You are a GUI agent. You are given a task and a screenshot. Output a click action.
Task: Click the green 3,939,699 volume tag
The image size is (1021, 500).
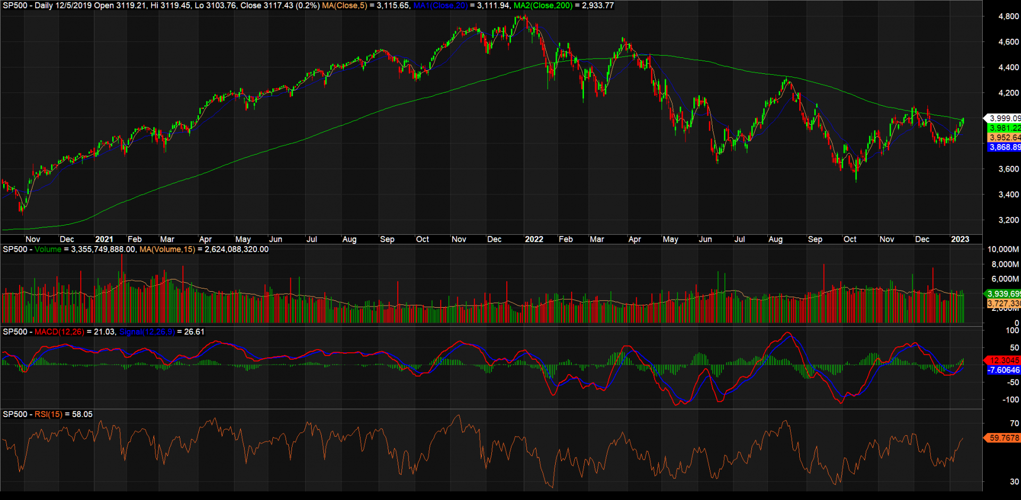coord(1004,293)
